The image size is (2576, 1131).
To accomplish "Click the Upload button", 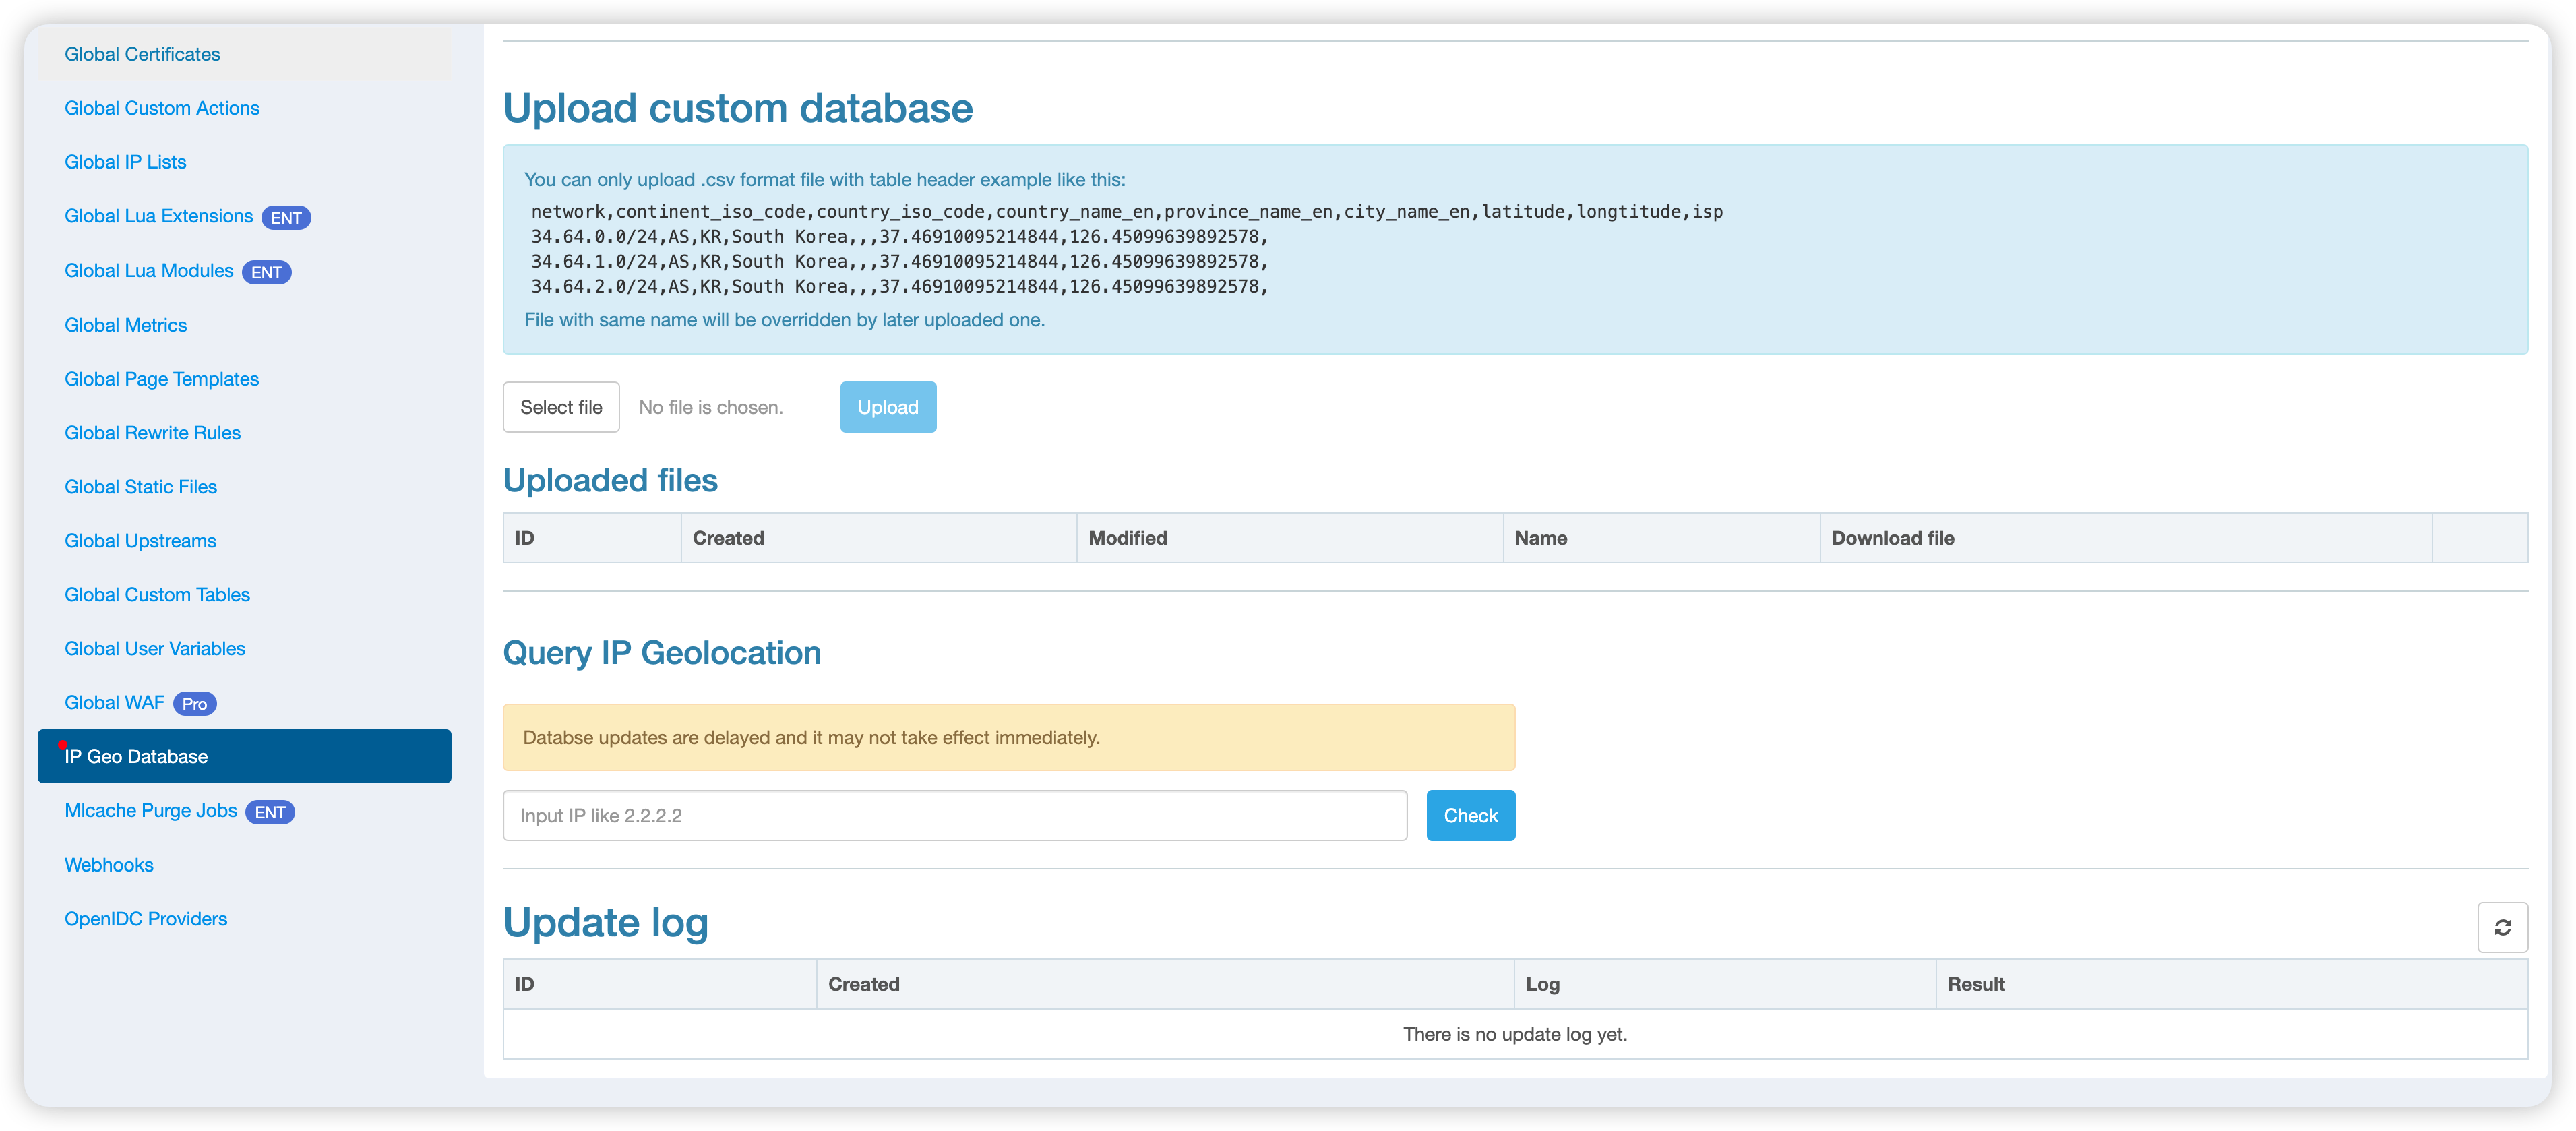I will [888, 407].
